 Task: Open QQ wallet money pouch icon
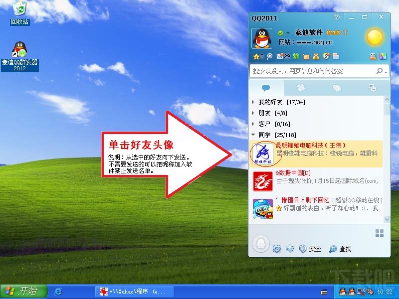click(316, 56)
